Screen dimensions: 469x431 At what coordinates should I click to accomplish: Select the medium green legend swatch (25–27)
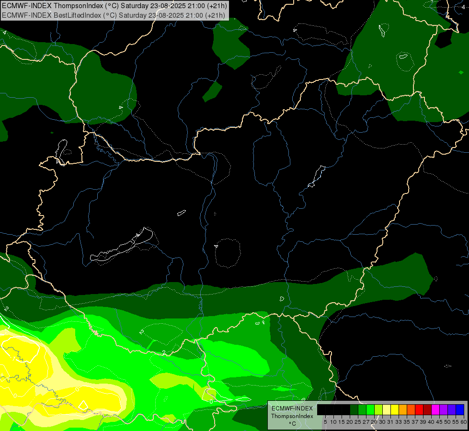coord(362,409)
